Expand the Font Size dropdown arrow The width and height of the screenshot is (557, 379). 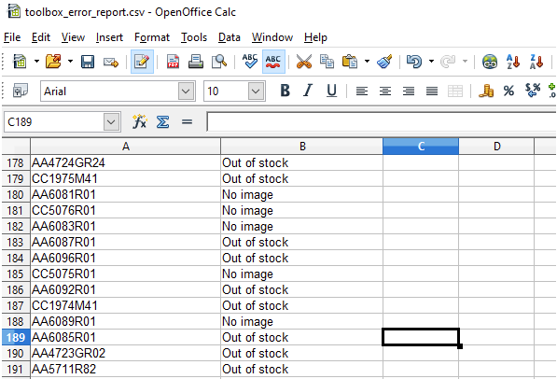257,91
